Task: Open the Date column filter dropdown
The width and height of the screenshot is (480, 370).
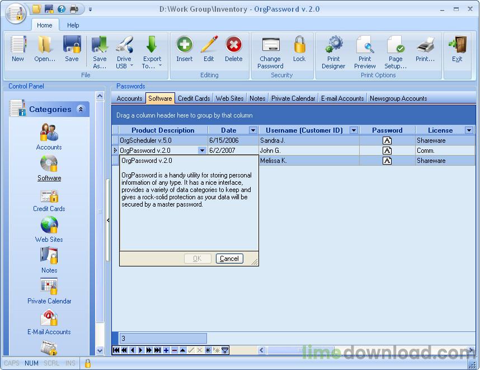Action: [x=253, y=130]
